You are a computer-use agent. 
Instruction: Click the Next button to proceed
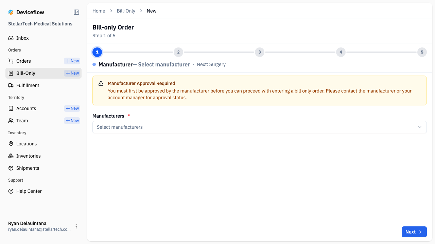414,232
